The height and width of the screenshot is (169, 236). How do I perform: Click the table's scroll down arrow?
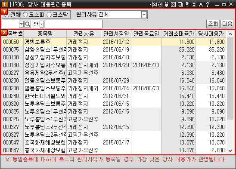(230, 151)
